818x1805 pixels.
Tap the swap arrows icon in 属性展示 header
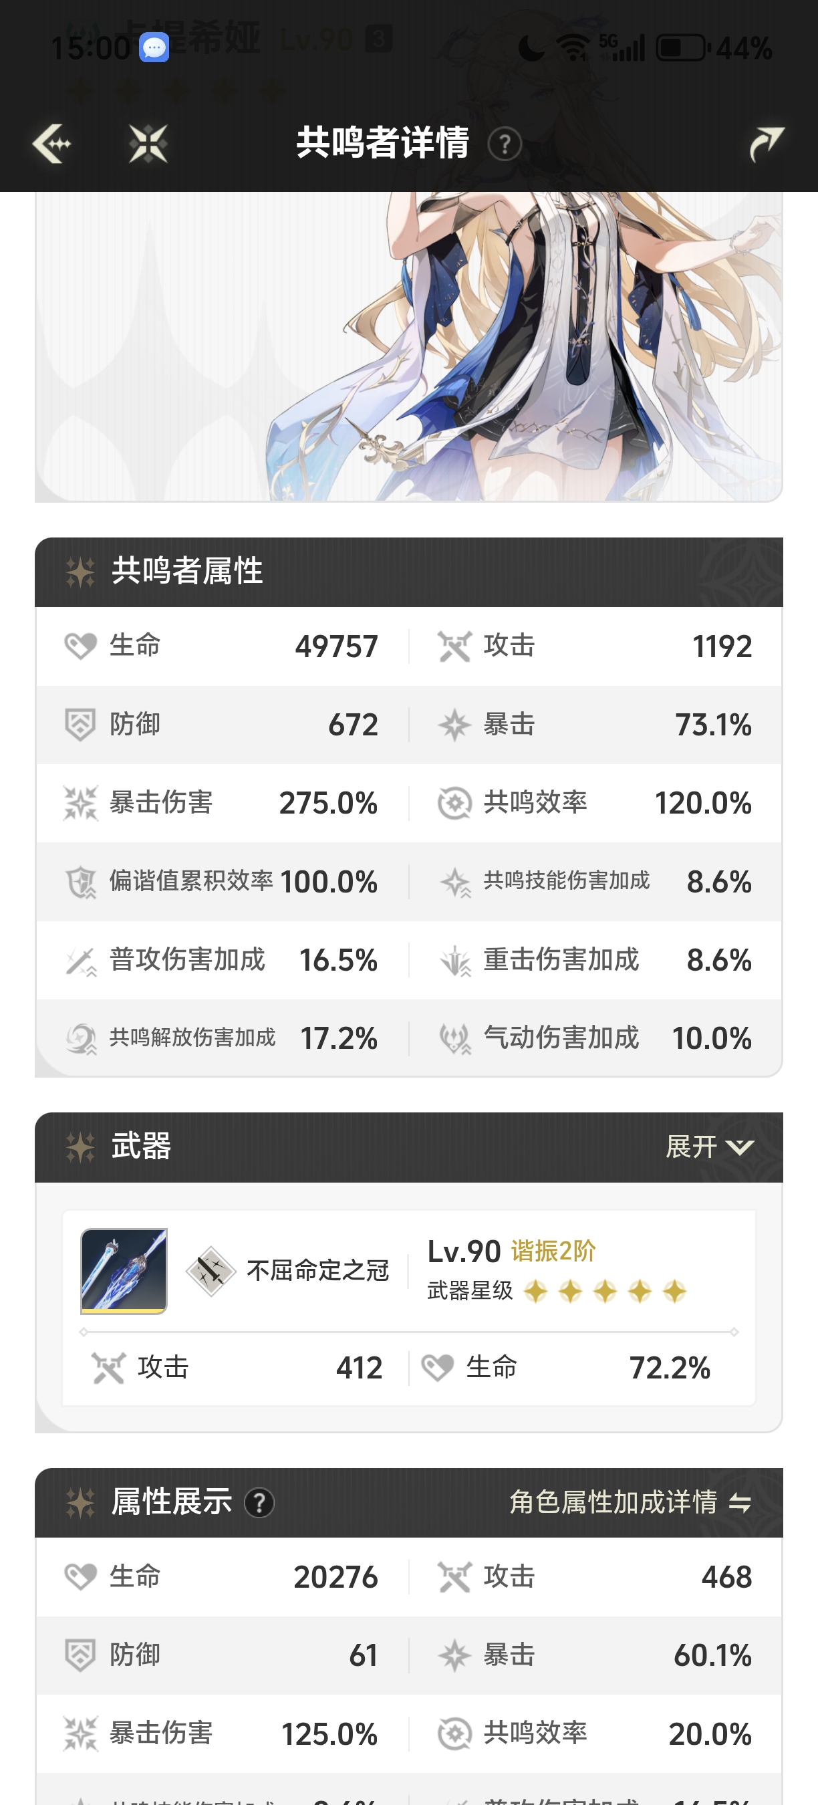pos(740,1503)
